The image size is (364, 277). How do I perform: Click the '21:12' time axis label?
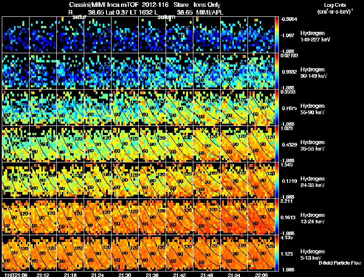pyautogui.click(x=43, y=275)
